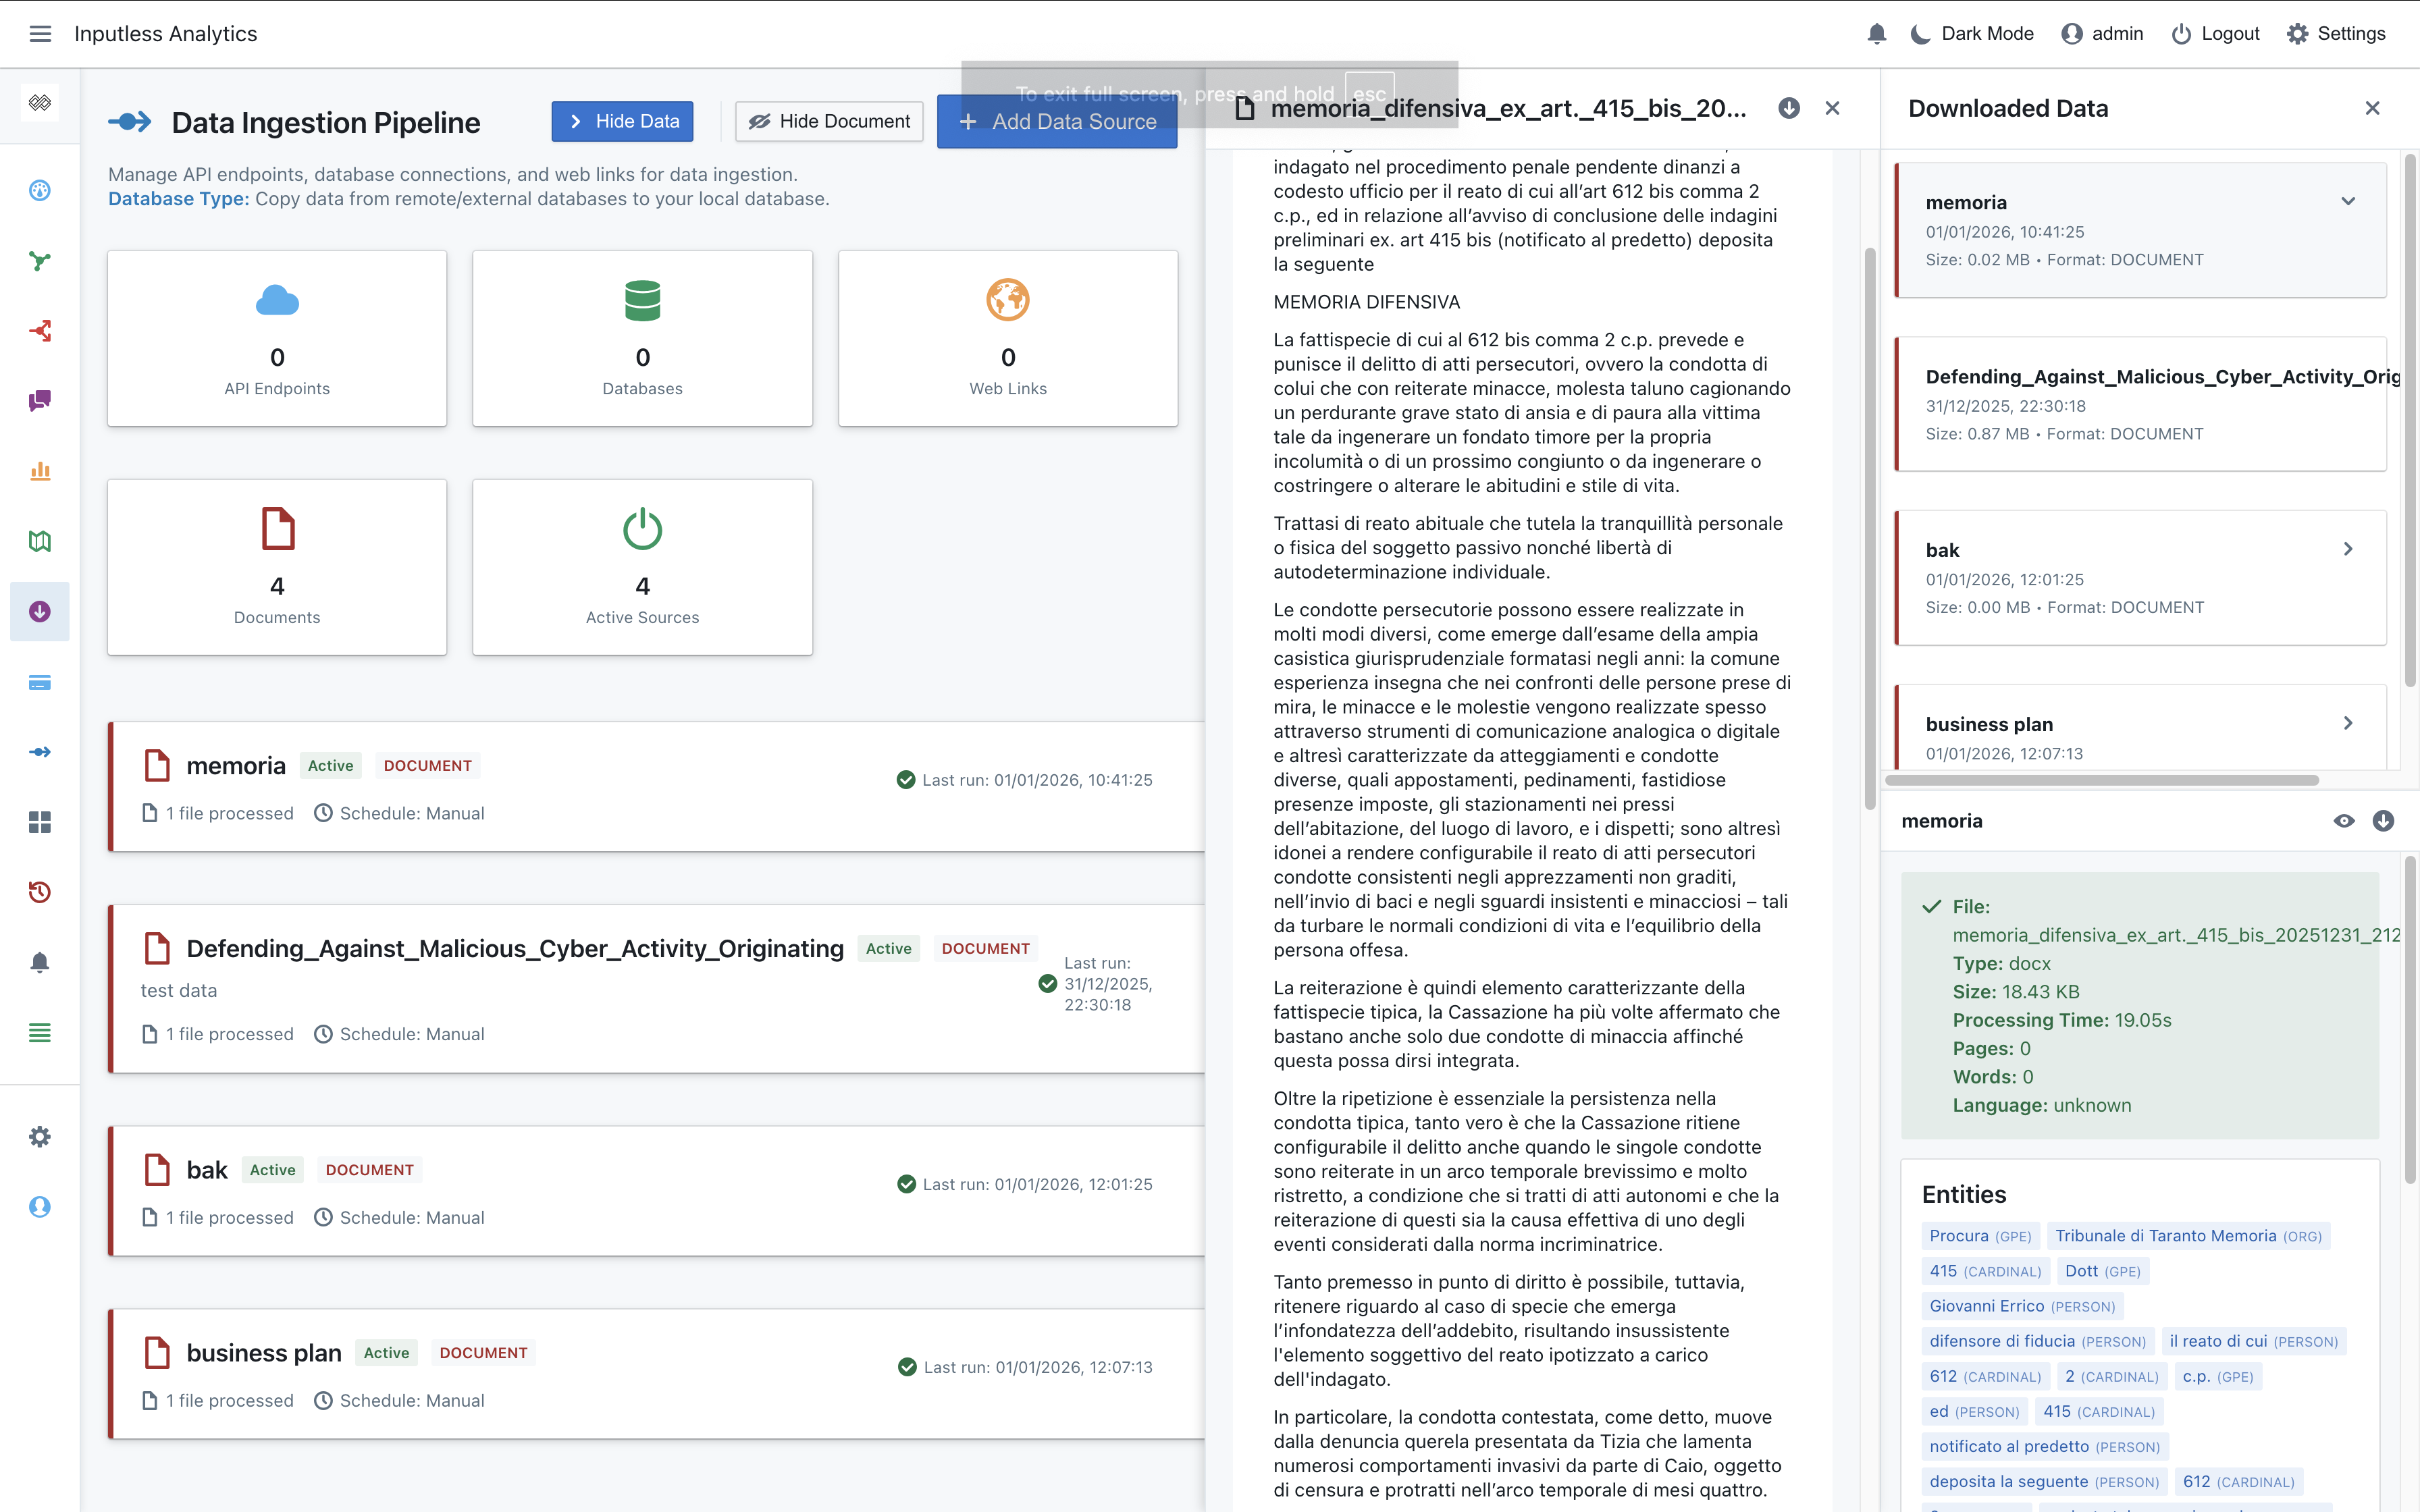
Task: Click the Add Data Source button
Action: [x=1056, y=121]
